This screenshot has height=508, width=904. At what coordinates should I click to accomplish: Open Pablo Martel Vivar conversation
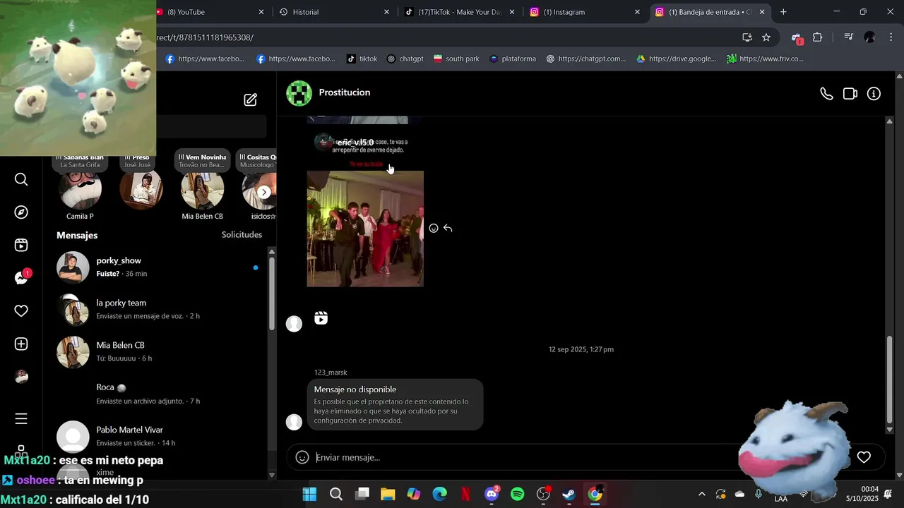point(159,437)
